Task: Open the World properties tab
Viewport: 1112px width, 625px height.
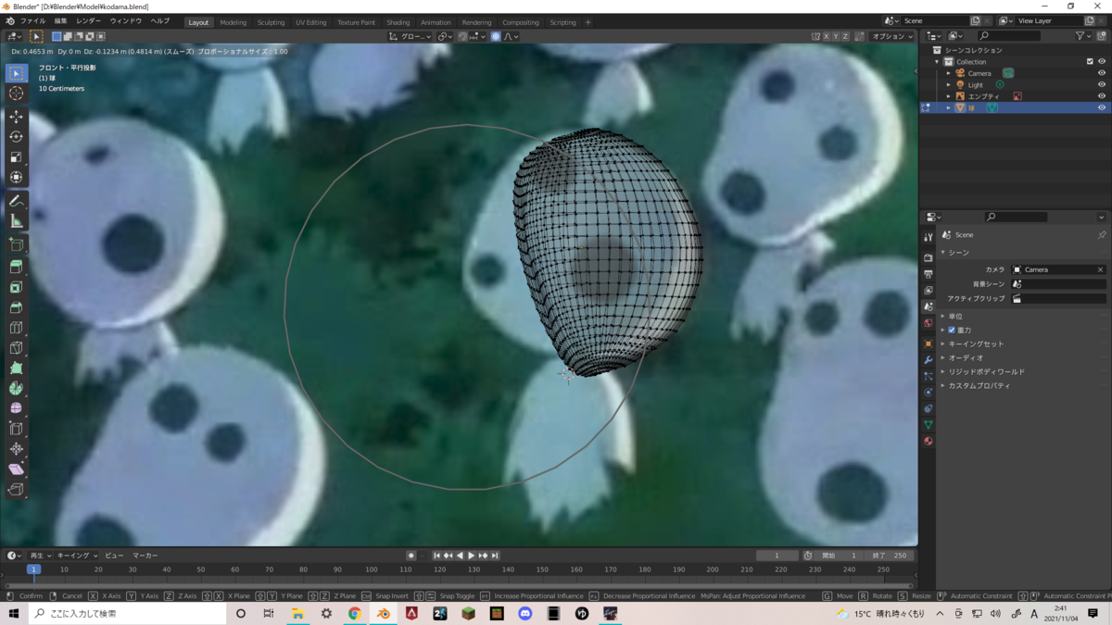Action: coord(929,323)
